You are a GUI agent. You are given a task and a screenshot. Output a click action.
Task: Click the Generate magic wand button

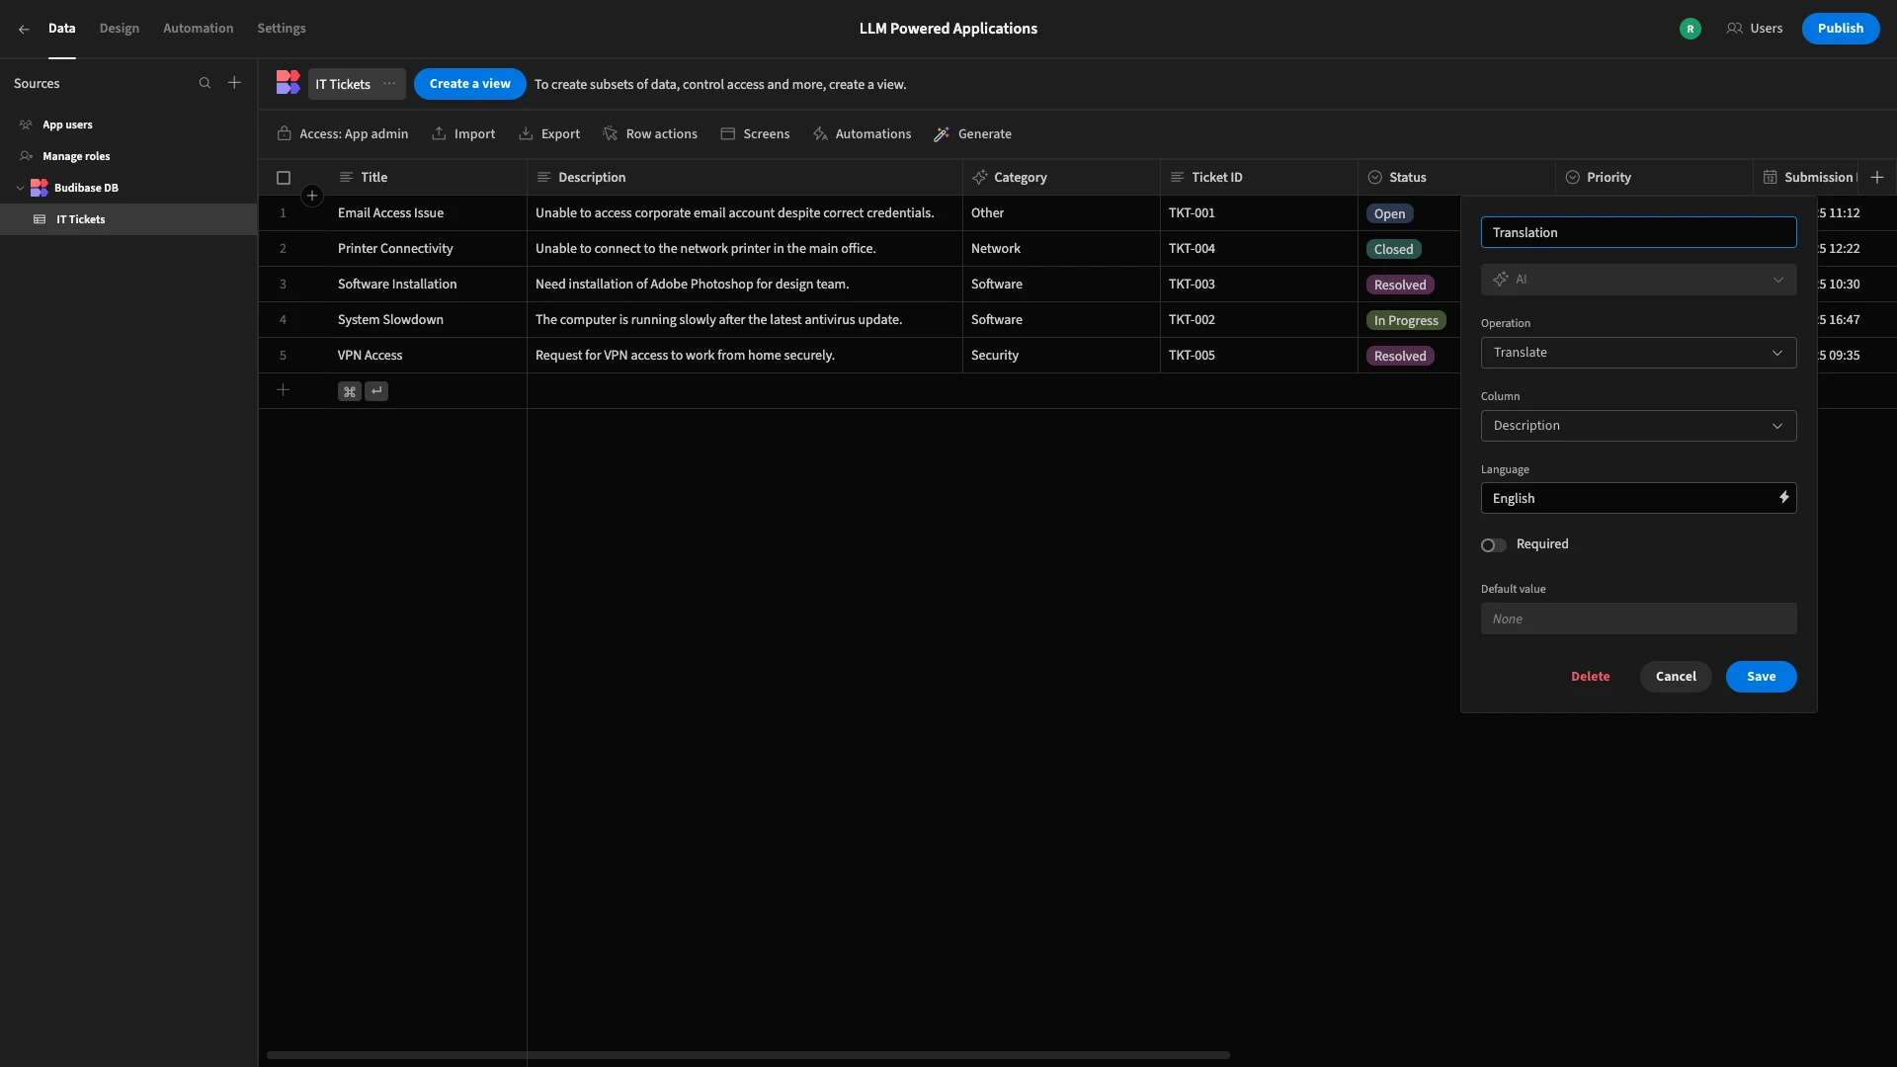[972, 133]
